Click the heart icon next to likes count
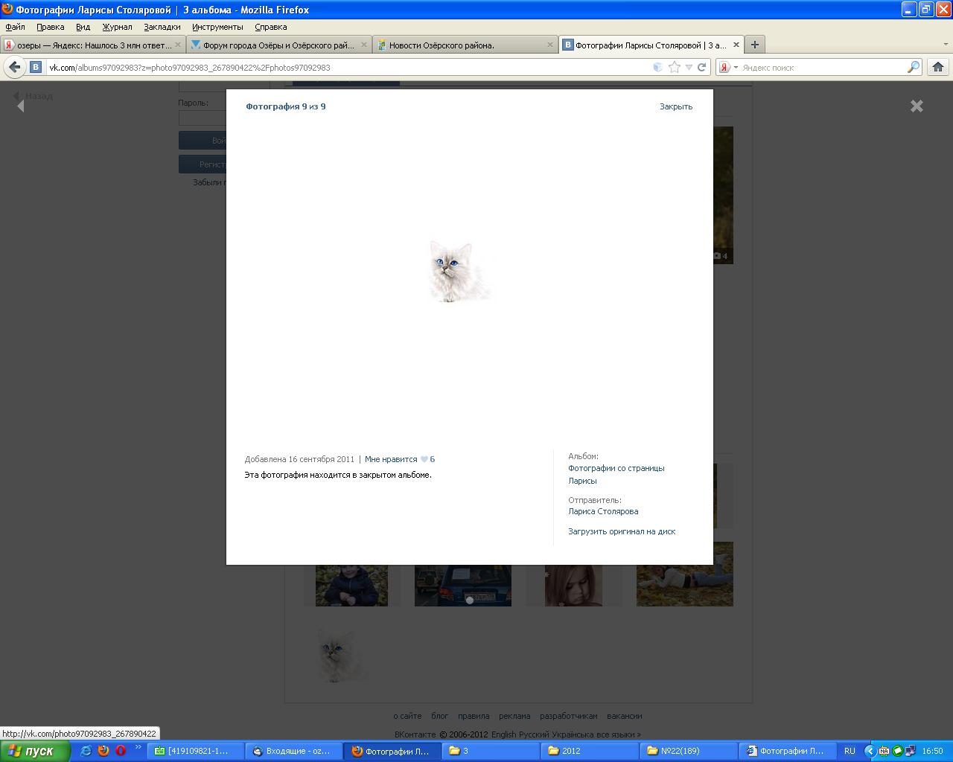Screen dimensions: 953x762 pos(424,459)
